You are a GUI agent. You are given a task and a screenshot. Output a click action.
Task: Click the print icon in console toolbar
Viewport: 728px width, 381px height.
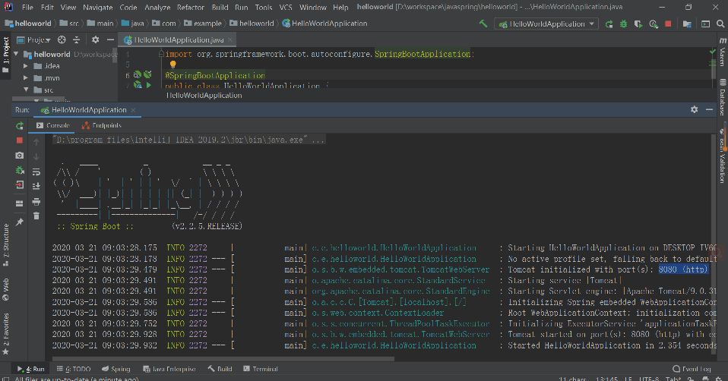(36, 202)
